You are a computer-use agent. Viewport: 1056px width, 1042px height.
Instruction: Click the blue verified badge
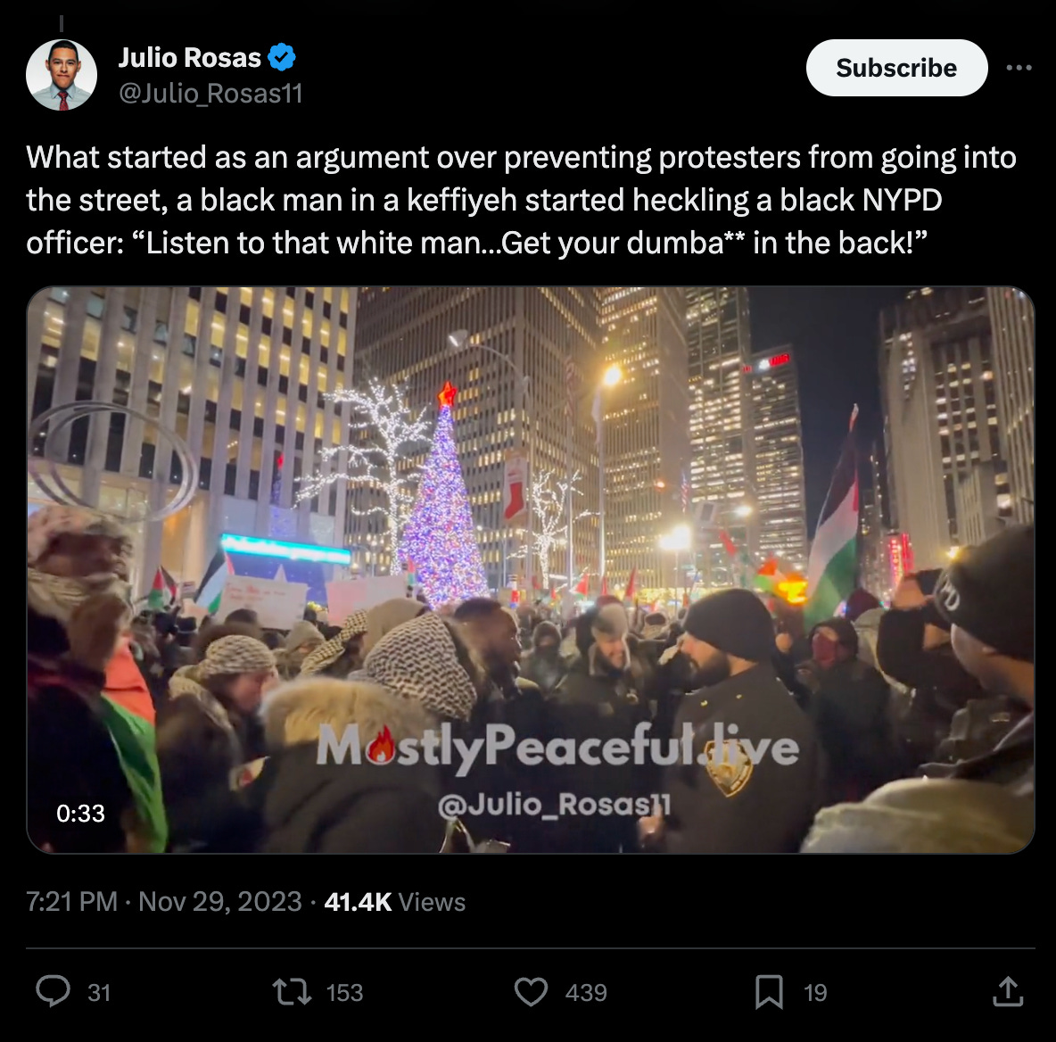(282, 57)
